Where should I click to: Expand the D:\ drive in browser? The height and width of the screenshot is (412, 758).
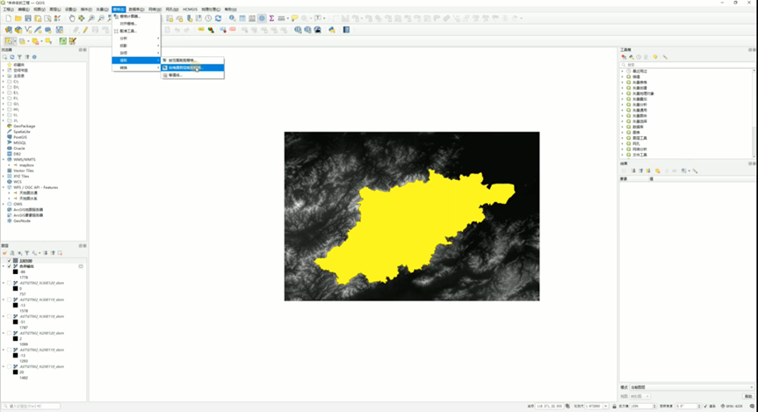click(4, 87)
